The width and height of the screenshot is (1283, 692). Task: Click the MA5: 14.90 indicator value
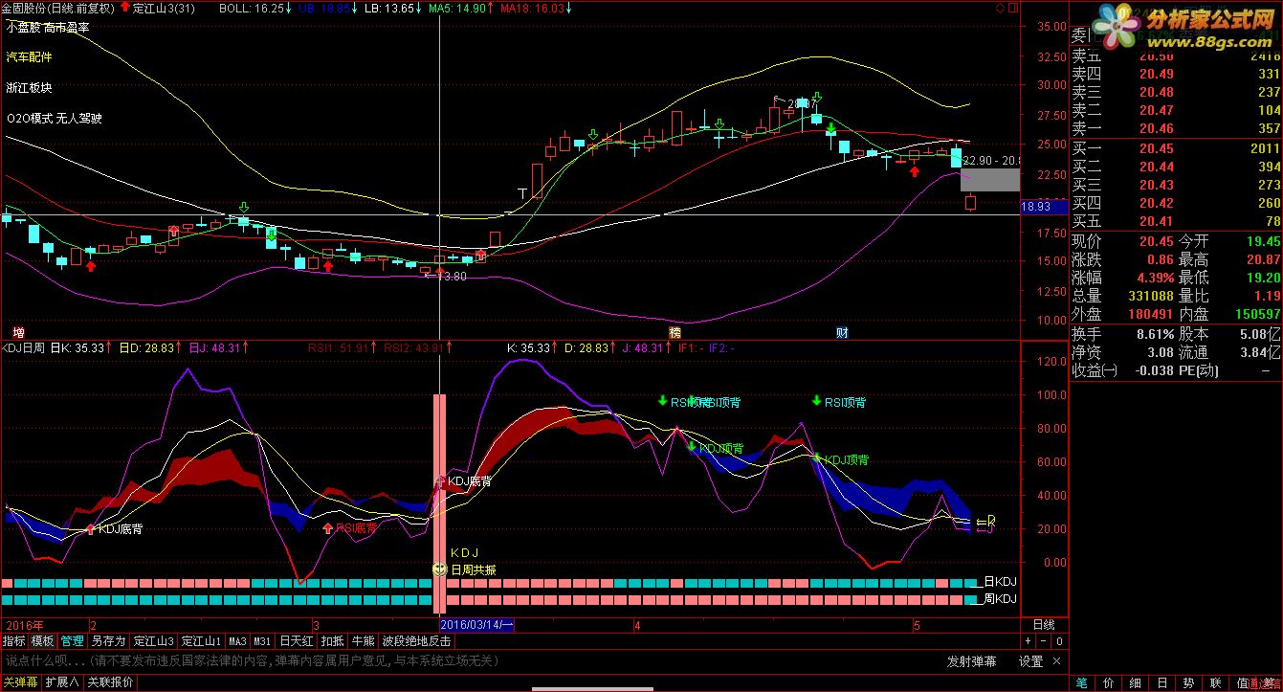pos(456,8)
